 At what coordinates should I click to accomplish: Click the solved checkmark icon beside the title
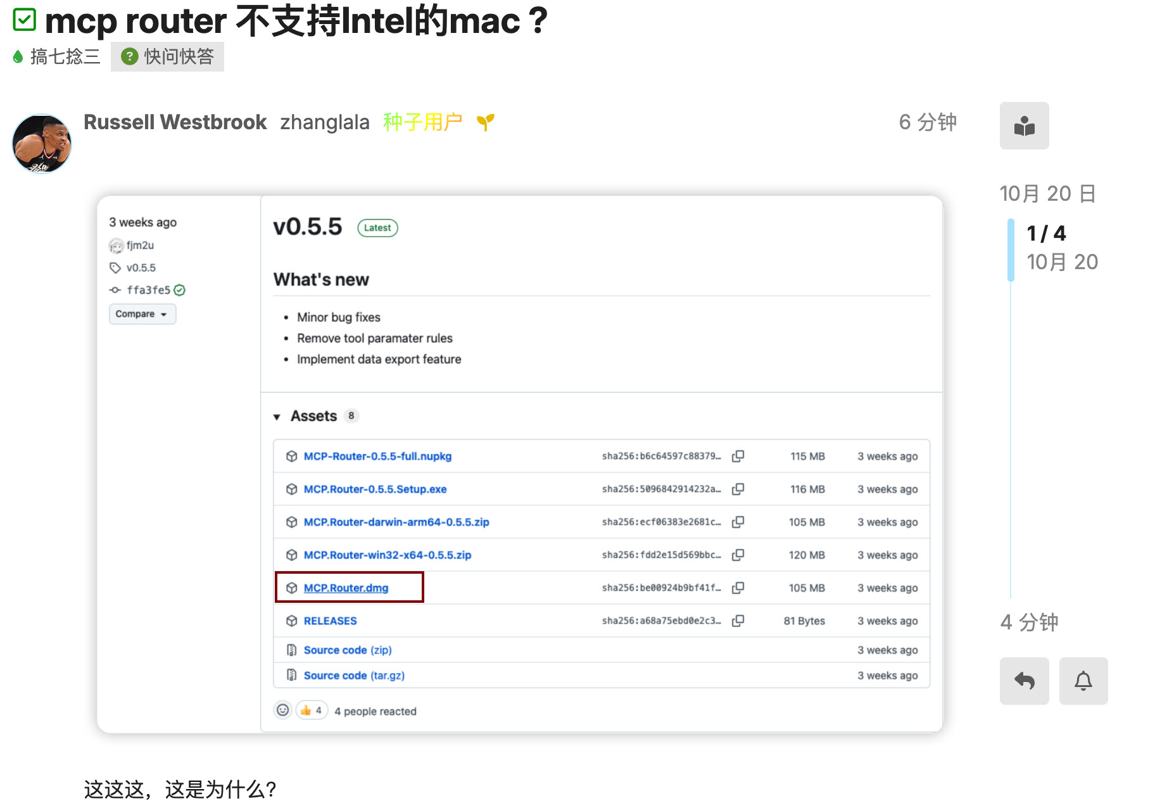pos(25,20)
